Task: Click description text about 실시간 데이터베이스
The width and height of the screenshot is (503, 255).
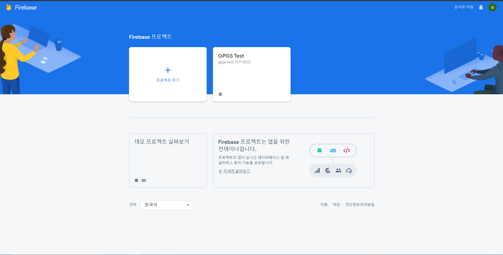Action: [x=253, y=160]
